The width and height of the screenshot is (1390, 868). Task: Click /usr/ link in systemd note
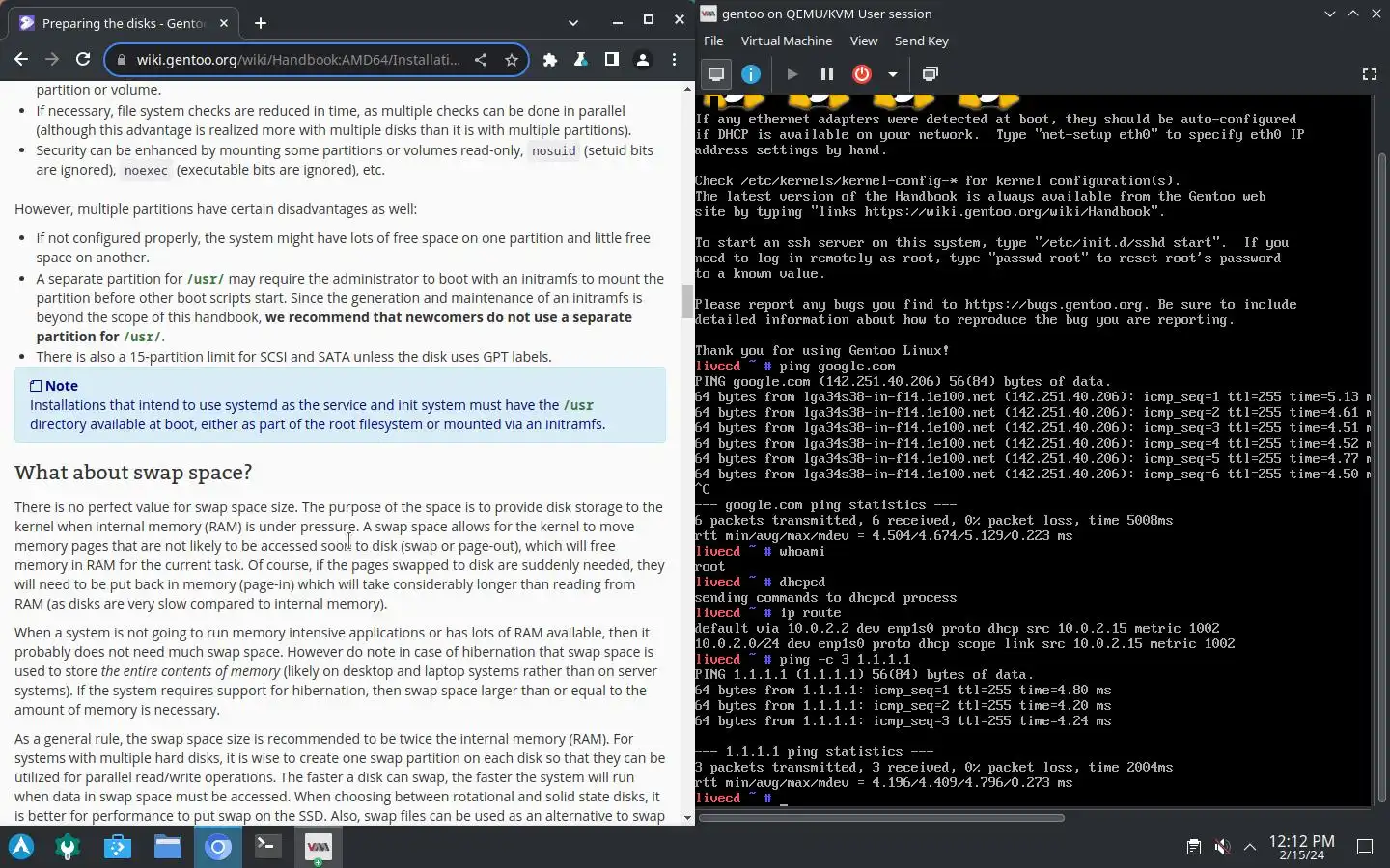tap(578, 405)
